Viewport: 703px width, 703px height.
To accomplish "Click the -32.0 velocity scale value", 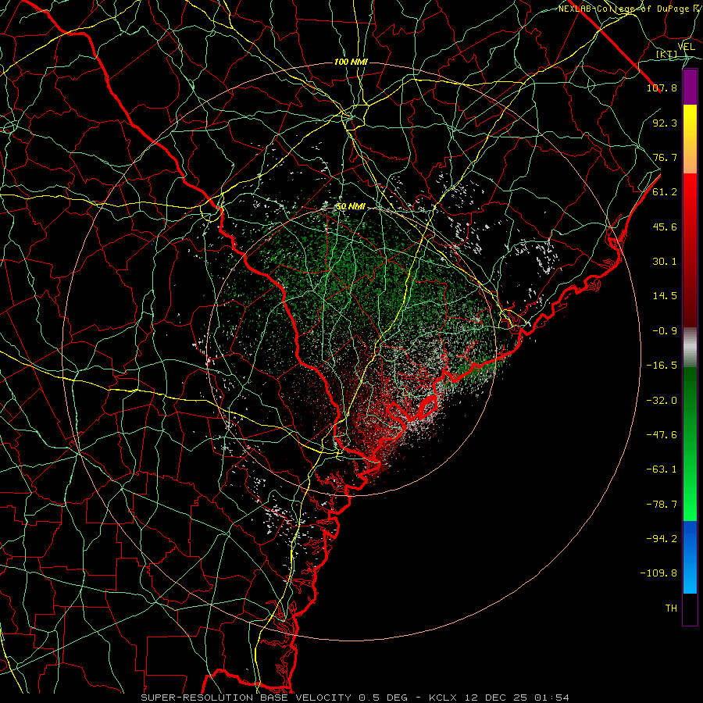I will click(x=662, y=400).
